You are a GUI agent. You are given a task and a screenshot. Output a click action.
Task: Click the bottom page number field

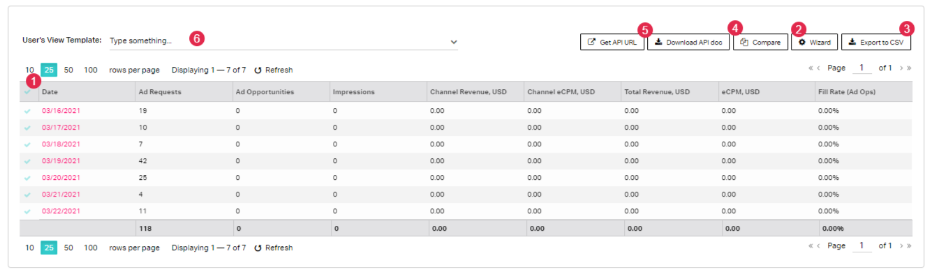pos(862,246)
